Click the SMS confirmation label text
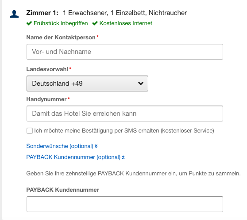This screenshot has width=247, height=220. pyautogui.click(x=124, y=131)
